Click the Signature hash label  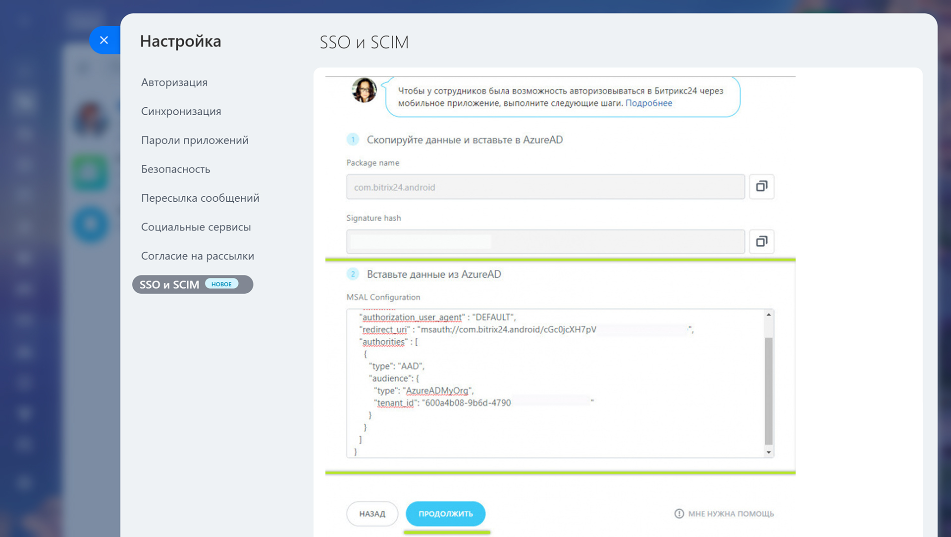tap(373, 218)
